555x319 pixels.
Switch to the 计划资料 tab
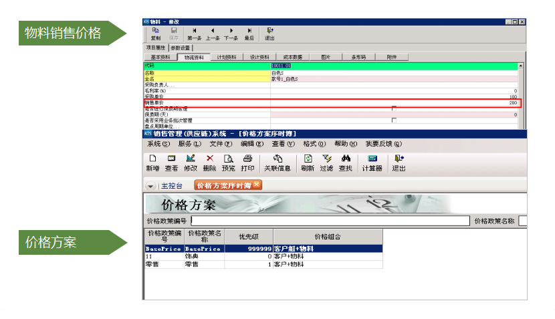227,58
